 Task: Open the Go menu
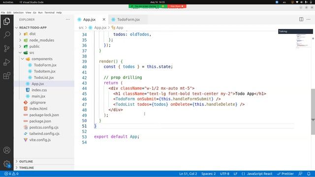(34, 12)
